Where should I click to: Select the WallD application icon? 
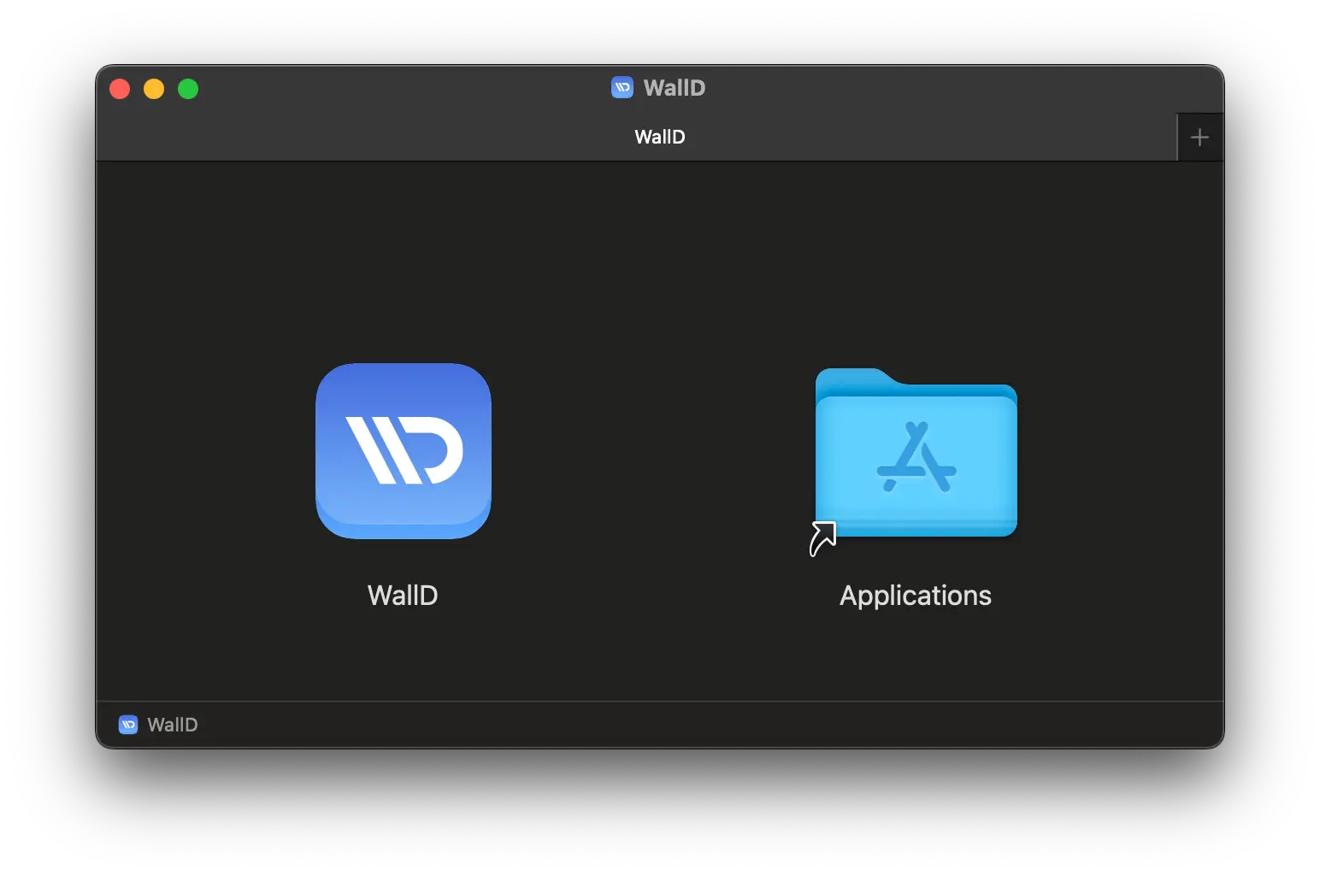(x=403, y=450)
